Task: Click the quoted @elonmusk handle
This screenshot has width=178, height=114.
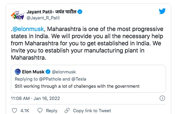Action: tap(64, 72)
